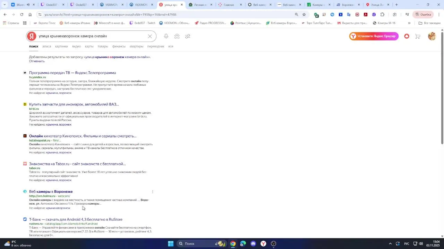Open Yandex search filter settings icon
The image size is (444, 249).
(188, 36)
